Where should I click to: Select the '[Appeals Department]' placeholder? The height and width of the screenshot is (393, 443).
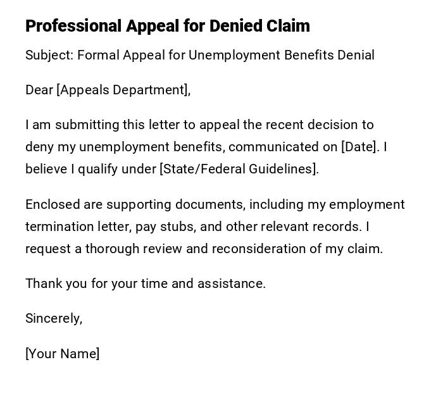coord(123,90)
